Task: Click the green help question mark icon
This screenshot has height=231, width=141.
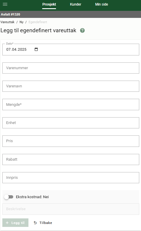Action: tap(82, 30)
